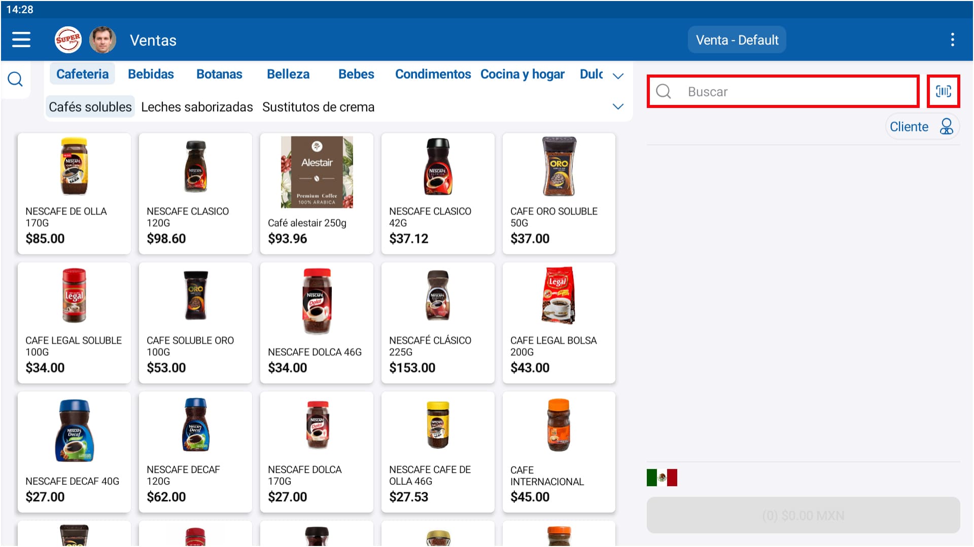Open the hamburger navigation menu
This screenshot has height=547, width=974.
click(21, 40)
